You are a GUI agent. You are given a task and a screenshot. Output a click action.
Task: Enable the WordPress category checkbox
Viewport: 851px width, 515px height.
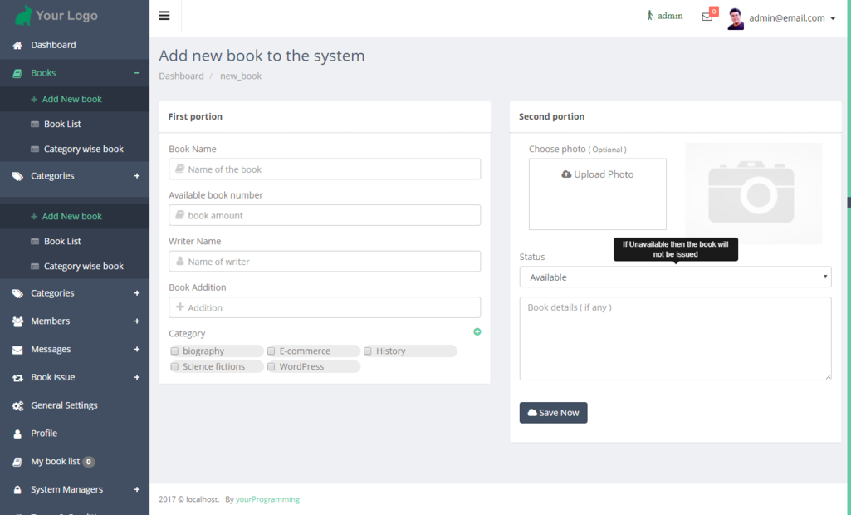(x=271, y=366)
